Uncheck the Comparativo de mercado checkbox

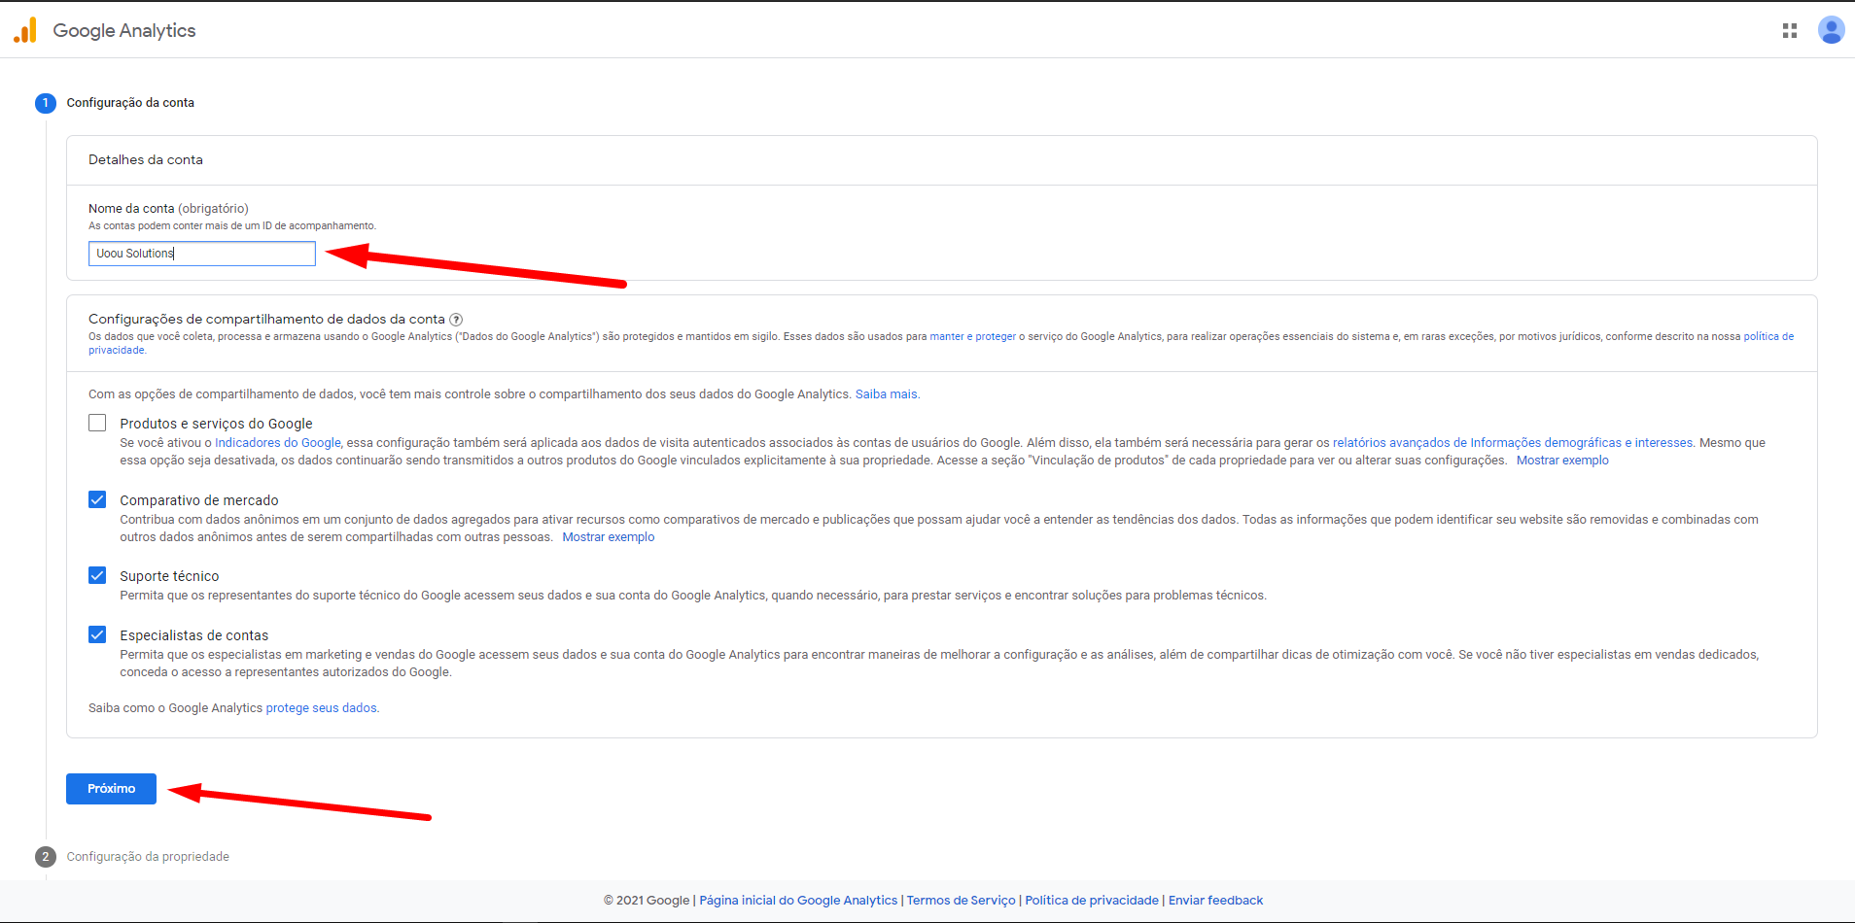pos(97,499)
